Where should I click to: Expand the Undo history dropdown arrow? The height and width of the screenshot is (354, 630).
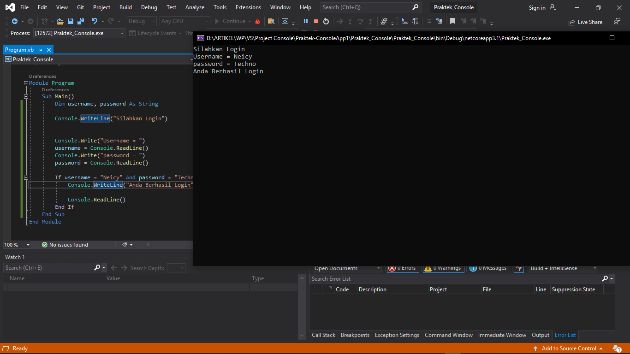click(x=102, y=21)
